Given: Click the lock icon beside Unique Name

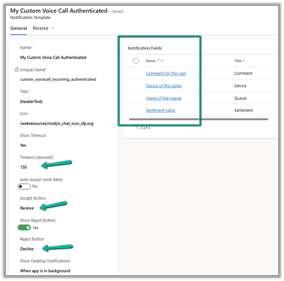Looking at the screenshot, I should 17,70.
